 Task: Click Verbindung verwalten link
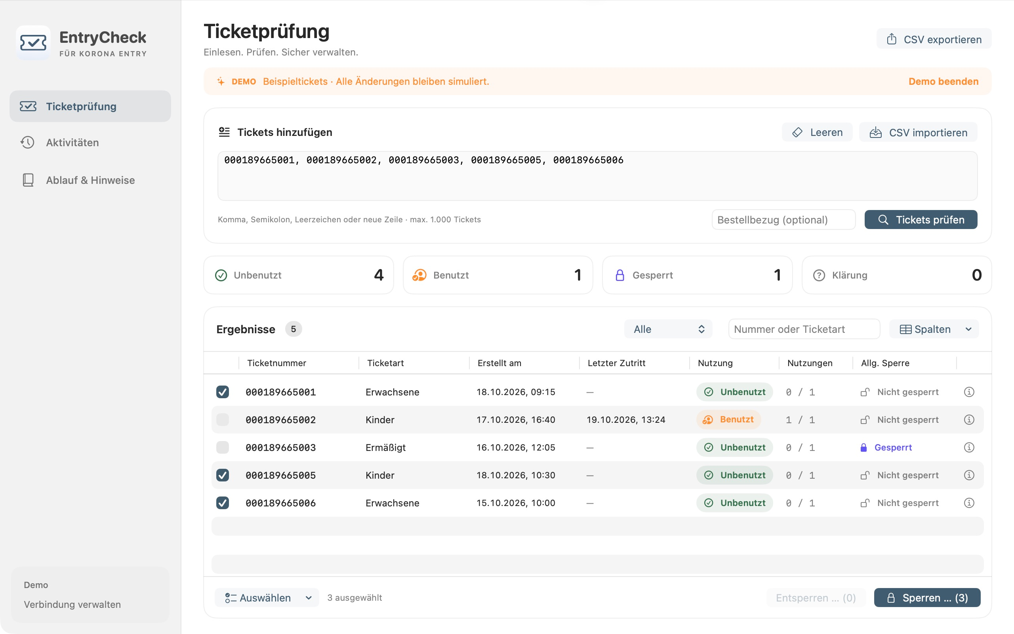click(x=72, y=604)
